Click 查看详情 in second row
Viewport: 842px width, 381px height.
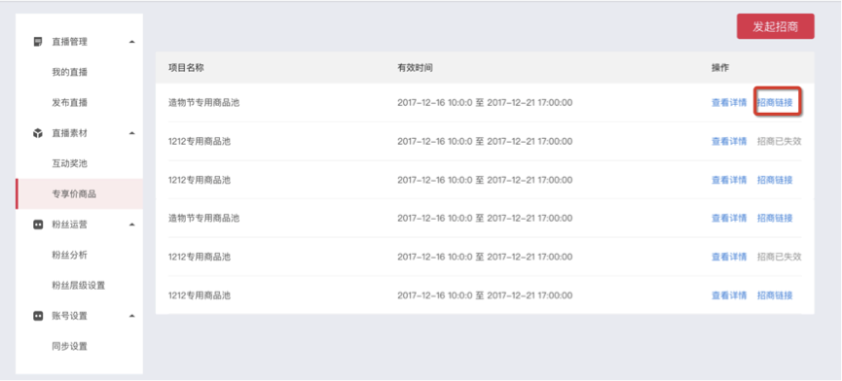click(x=729, y=142)
